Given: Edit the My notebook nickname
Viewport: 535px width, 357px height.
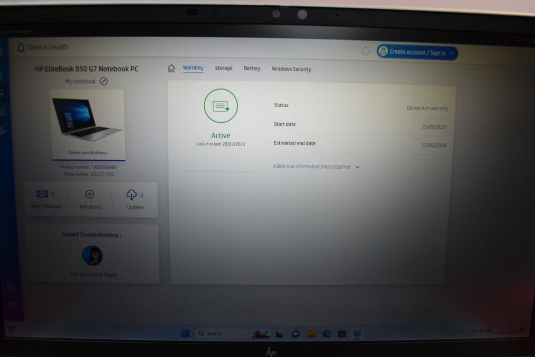Looking at the screenshot, I should (x=104, y=81).
